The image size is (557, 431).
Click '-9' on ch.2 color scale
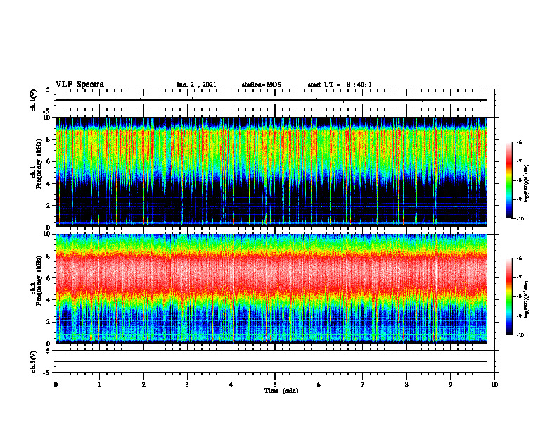(x=519, y=316)
